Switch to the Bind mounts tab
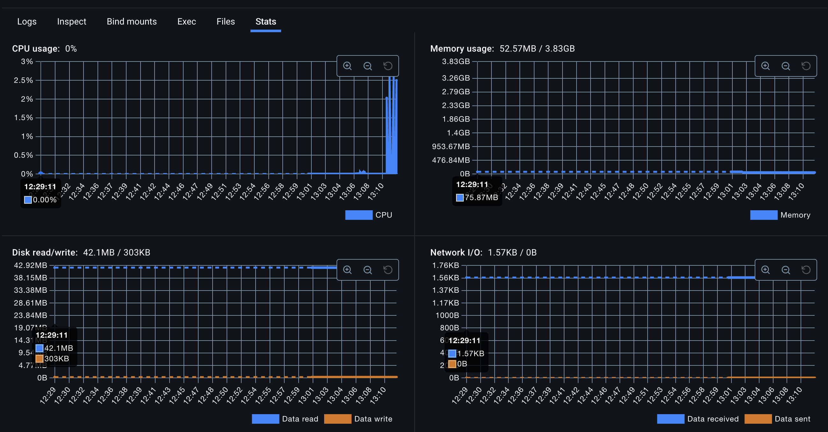 click(x=131, y=22)
